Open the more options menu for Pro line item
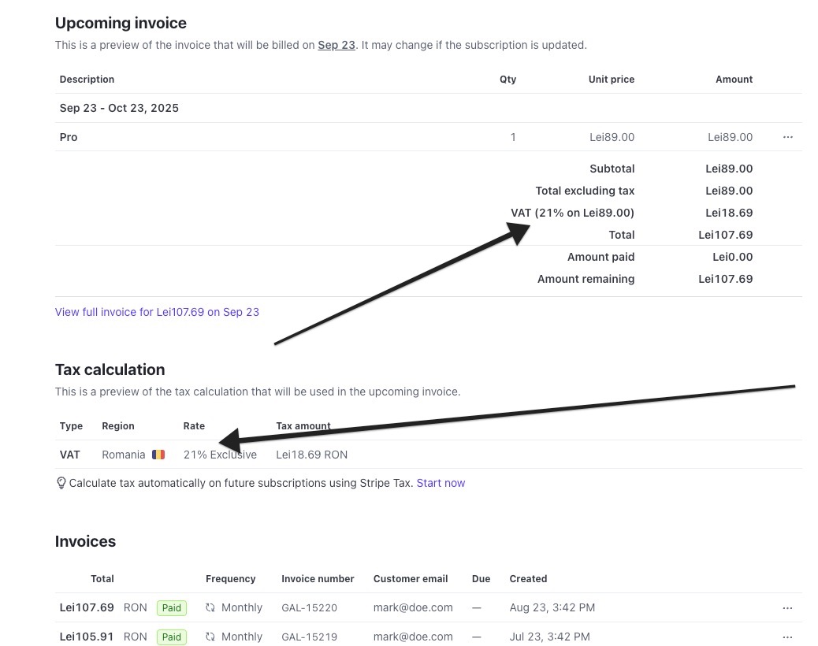The height and width of the screenshot is (646, 818). (x=787, y=137)
